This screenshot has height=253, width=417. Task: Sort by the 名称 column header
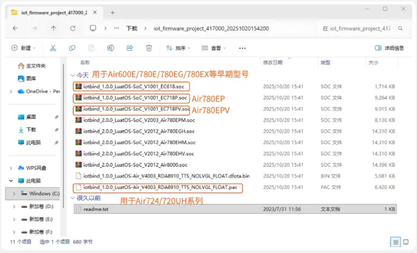85,63
